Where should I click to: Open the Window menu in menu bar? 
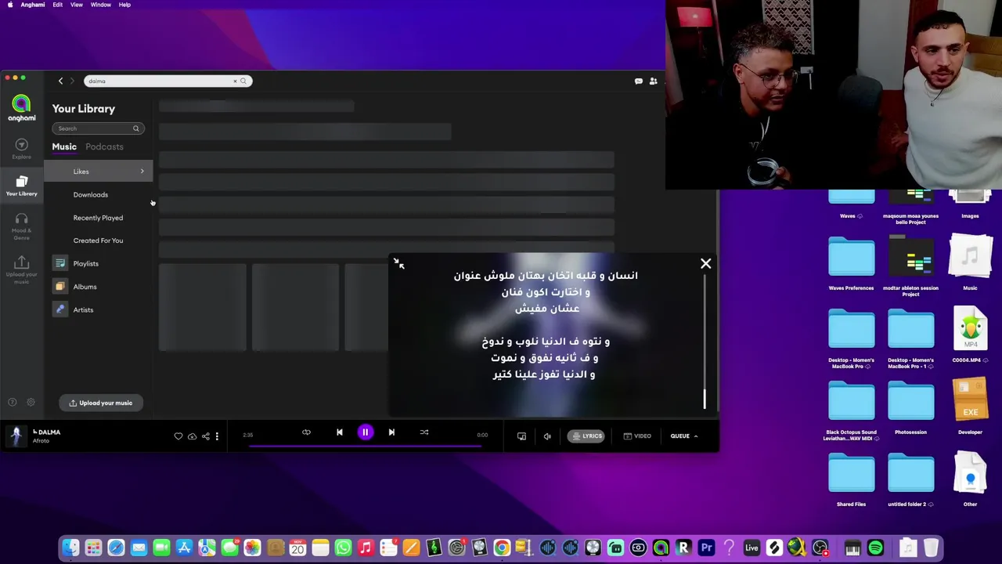click(101, 5)
